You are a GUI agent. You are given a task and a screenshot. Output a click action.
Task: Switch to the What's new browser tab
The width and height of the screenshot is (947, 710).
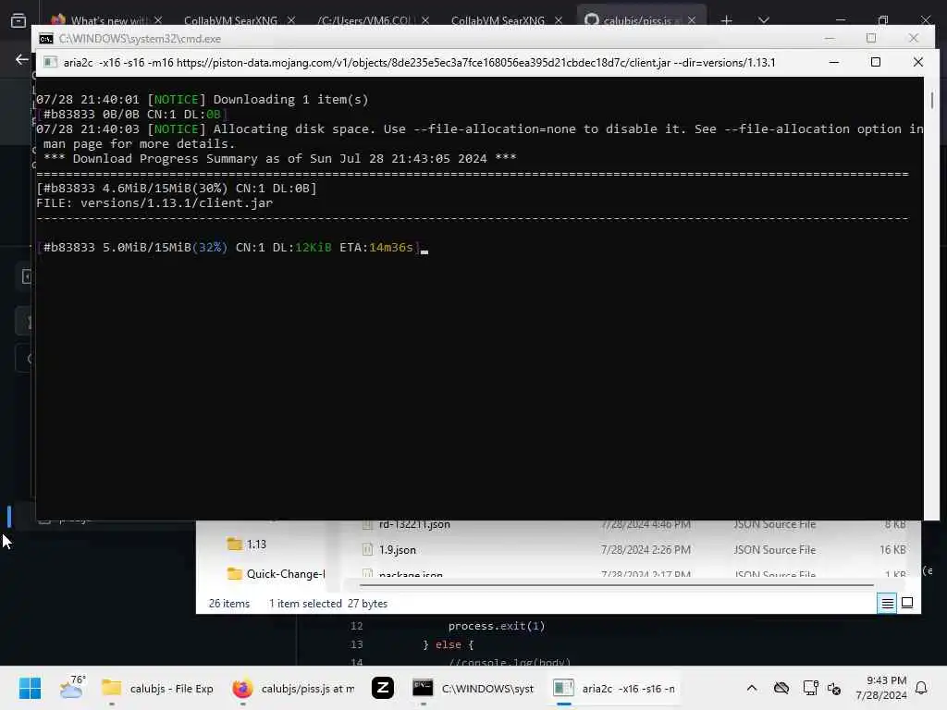pos(105,20)
